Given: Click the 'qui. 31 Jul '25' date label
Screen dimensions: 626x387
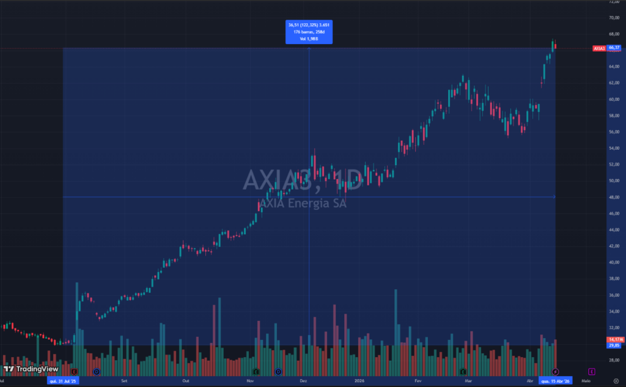Looking at the screenshot, I should pos(64,380).
